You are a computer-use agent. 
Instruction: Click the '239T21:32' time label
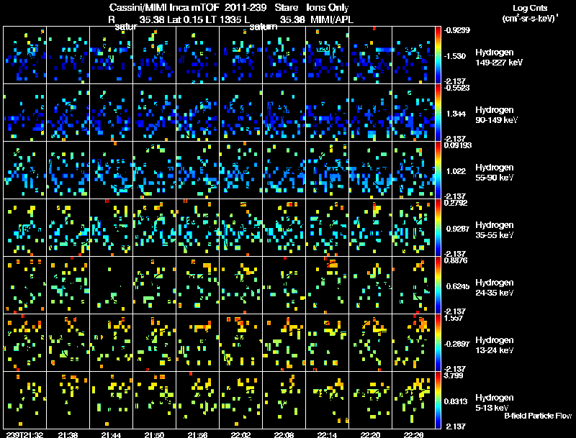pyautogui.click(x=24, y=434)
